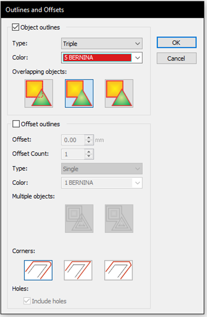The width and height of the screenshot is (207, 317).
Task: Choose the highlighted middle overlapping objects option
Action: (79, 93)
